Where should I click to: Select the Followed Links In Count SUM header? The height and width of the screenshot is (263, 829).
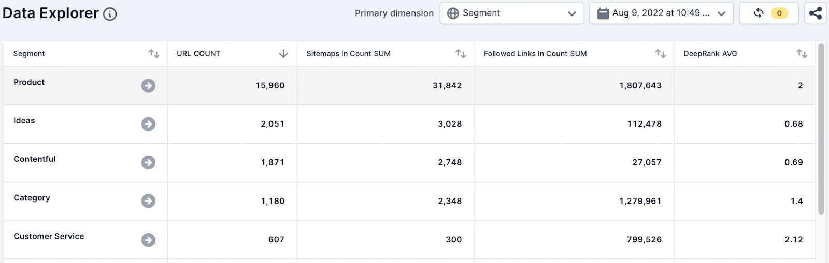coord(535,54)
